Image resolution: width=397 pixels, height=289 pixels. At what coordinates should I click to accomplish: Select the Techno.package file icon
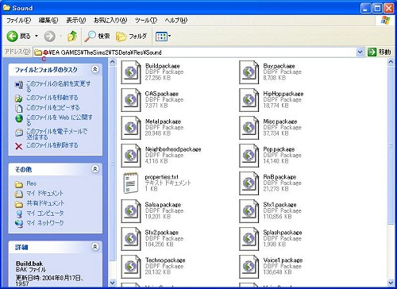pos(131,267)
